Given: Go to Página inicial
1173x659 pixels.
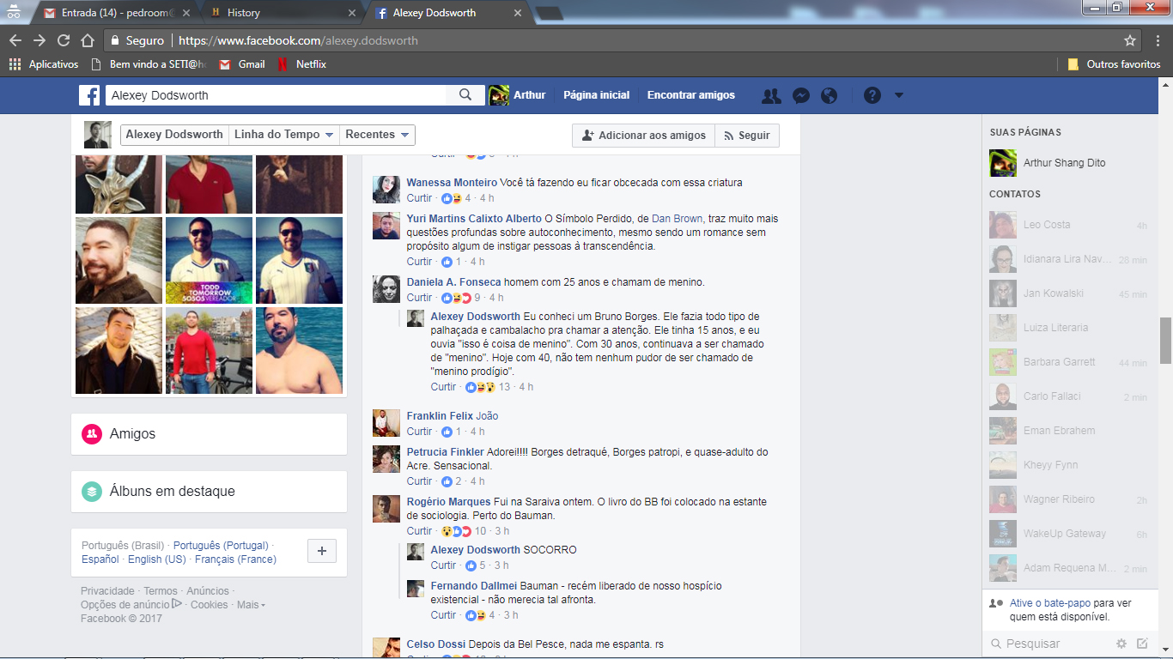Looking at the screenshot, I should [597, 95].
